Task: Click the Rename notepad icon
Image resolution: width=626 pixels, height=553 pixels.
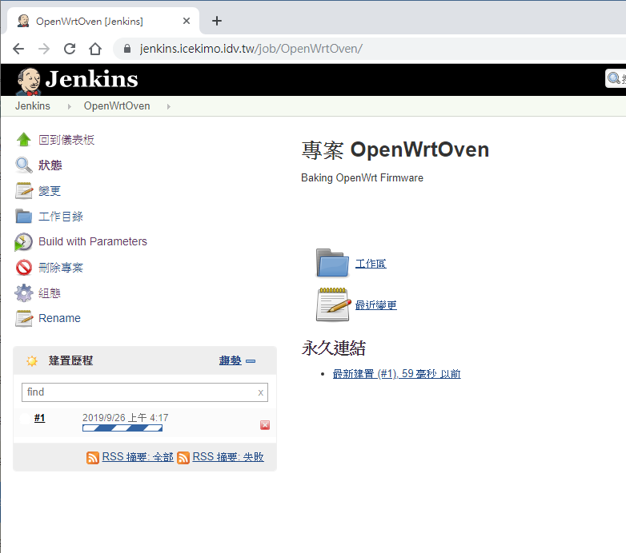Action: click(24, 318)
